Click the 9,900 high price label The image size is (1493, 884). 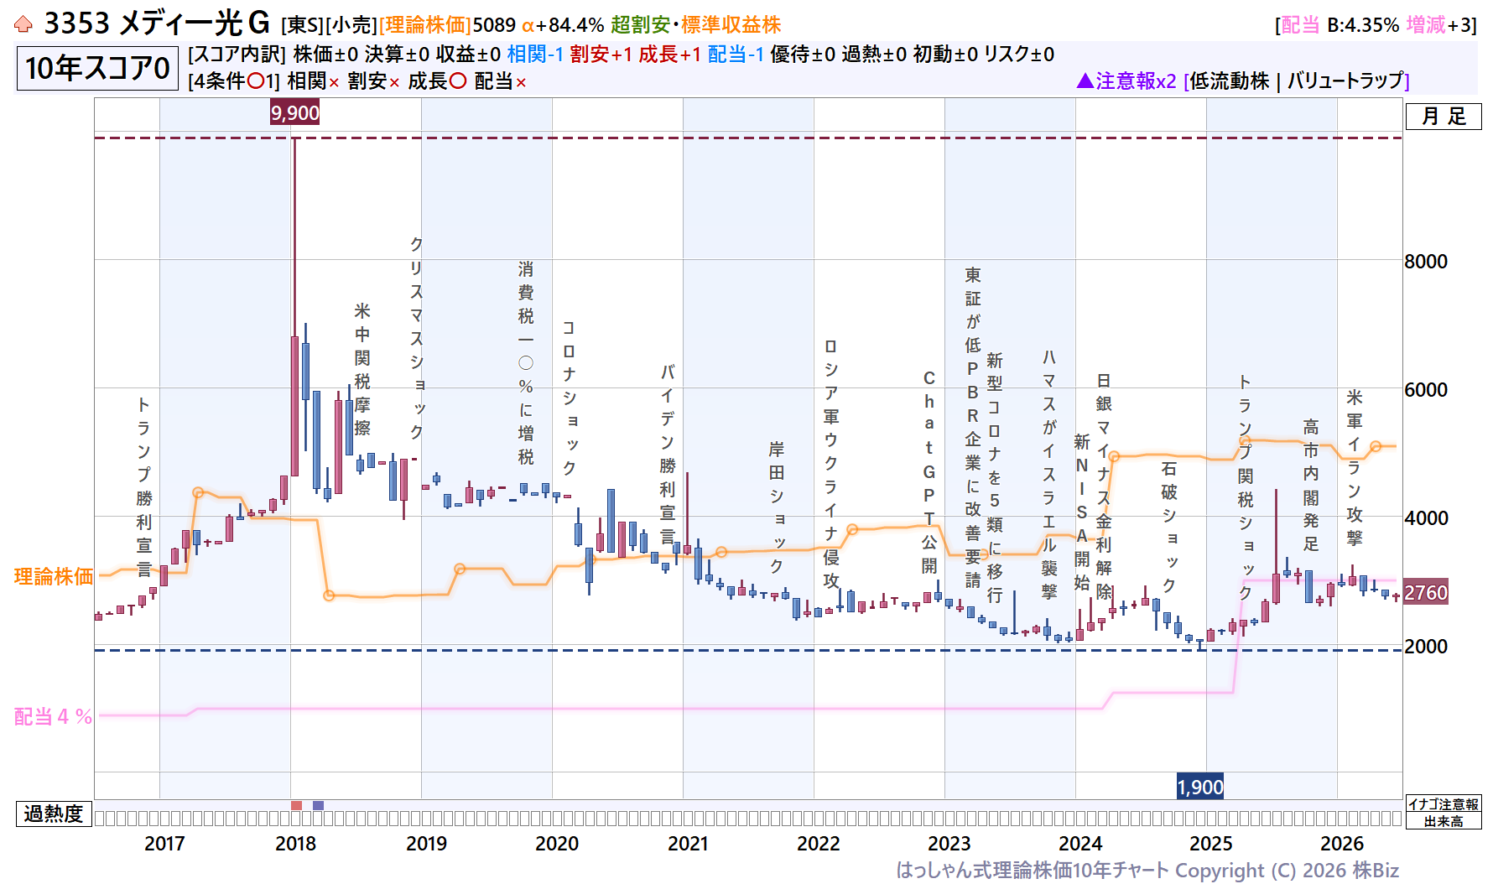(x=295, y=112)
